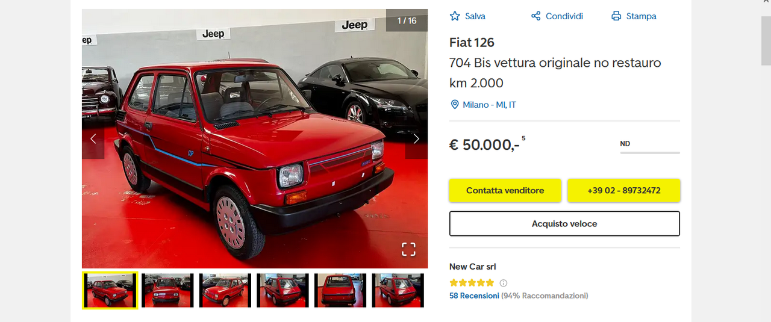Click the Condividi share icon
The image size is (771, 322).
pyautogui.click(x=535, y=16)
